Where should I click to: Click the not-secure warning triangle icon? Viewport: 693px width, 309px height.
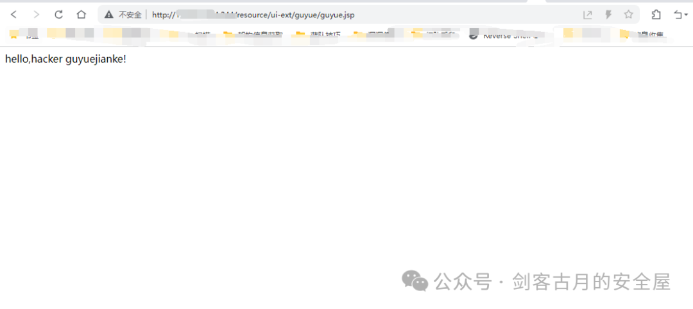(108, 15)
